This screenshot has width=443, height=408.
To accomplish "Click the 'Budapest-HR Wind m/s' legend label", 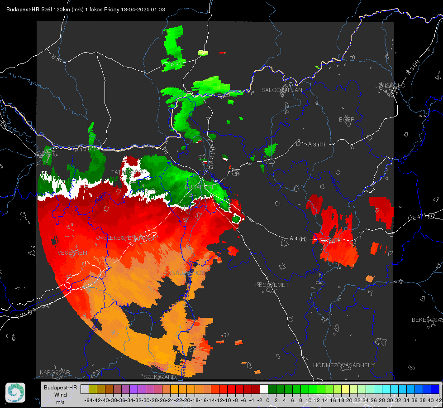I will point(60,394).
